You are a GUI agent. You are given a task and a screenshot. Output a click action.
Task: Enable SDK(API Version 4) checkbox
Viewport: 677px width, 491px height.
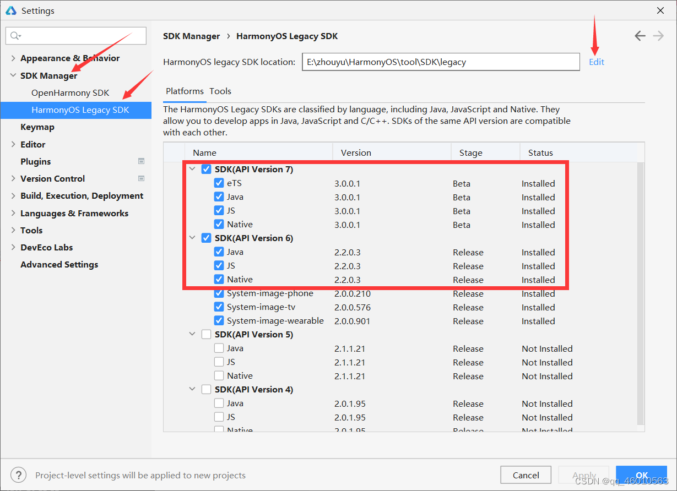207,390
